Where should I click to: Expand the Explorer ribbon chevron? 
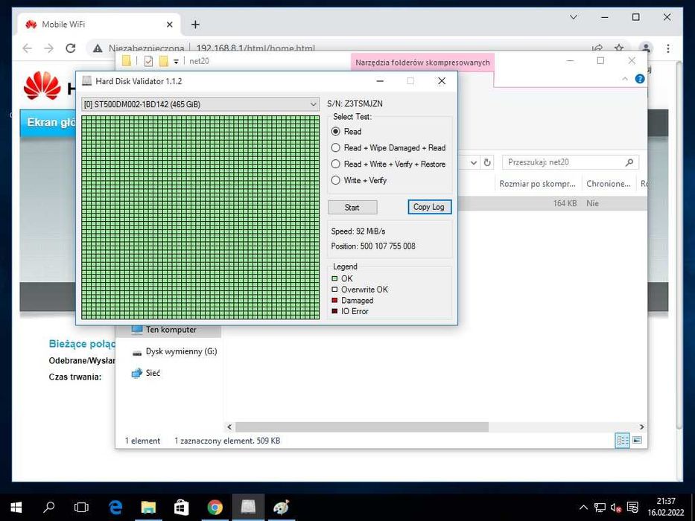(x=625, y=79)
